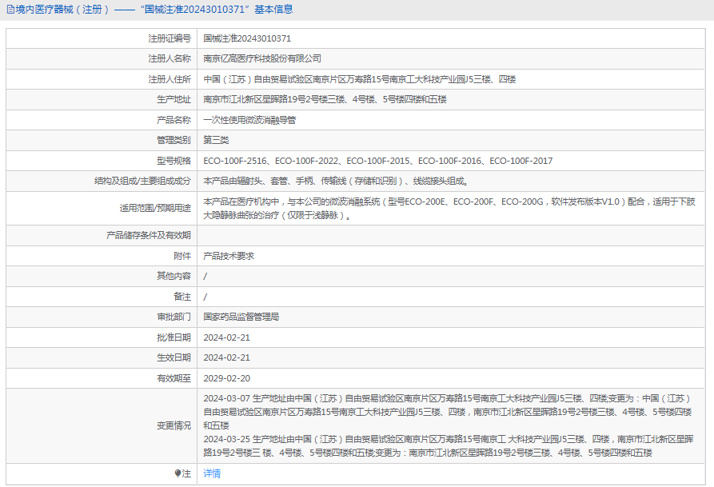Click the 有效期至 label
The width and height of the screenshot is (714, 487).
tap(174, 378)
